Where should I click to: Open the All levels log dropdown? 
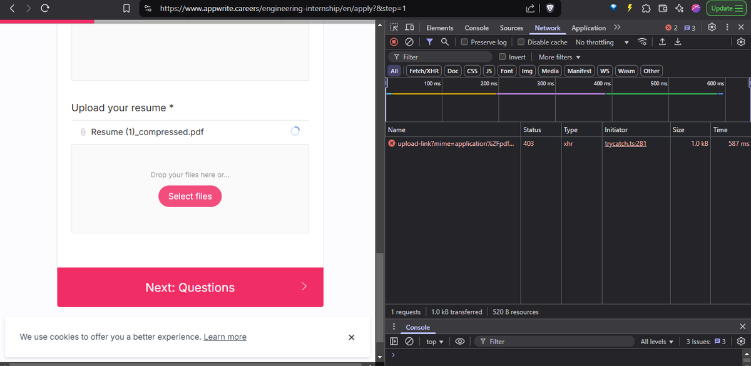click(x=657, y=342)
